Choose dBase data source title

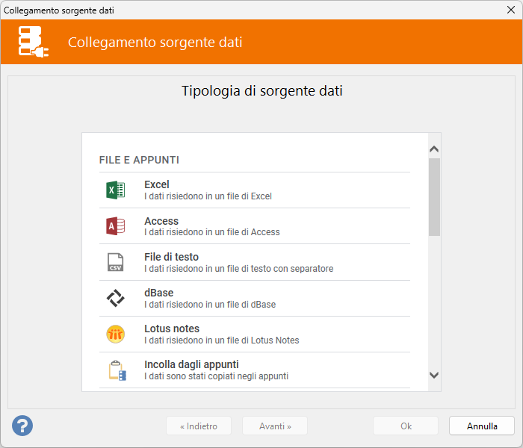(x=158, y=293)
